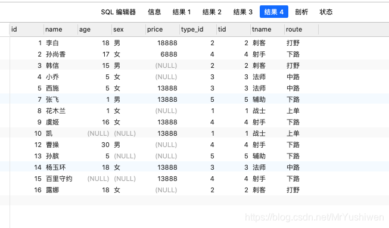Select the name cell 曹操
Image resolution: width=389 pixels, height=228 pixels.
click(x=52, y=145)
